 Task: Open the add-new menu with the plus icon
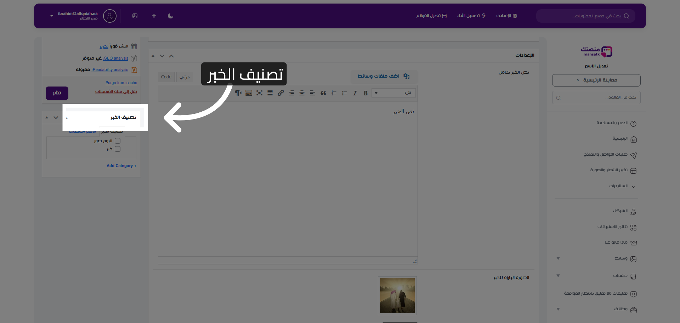[154, 16]
